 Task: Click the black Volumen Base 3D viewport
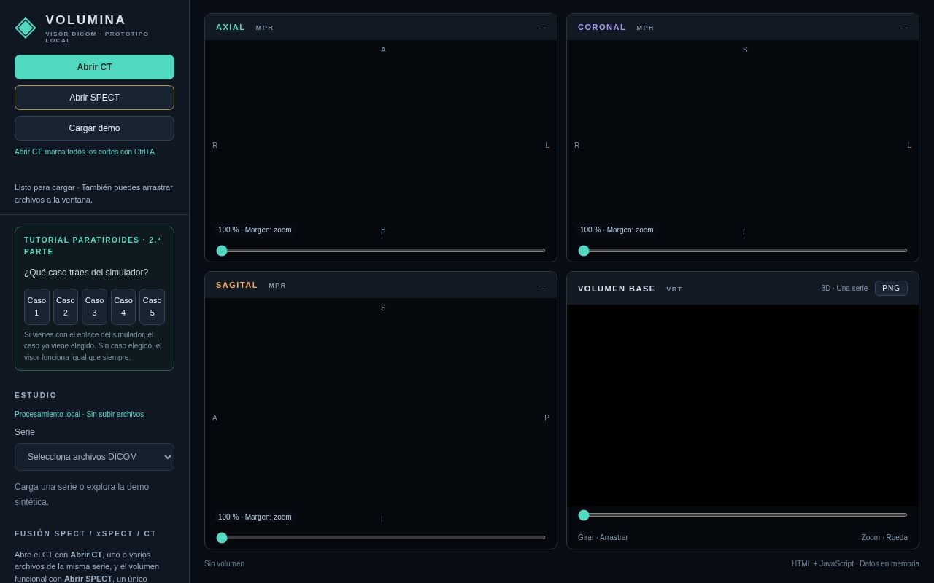tap(743, 406)
